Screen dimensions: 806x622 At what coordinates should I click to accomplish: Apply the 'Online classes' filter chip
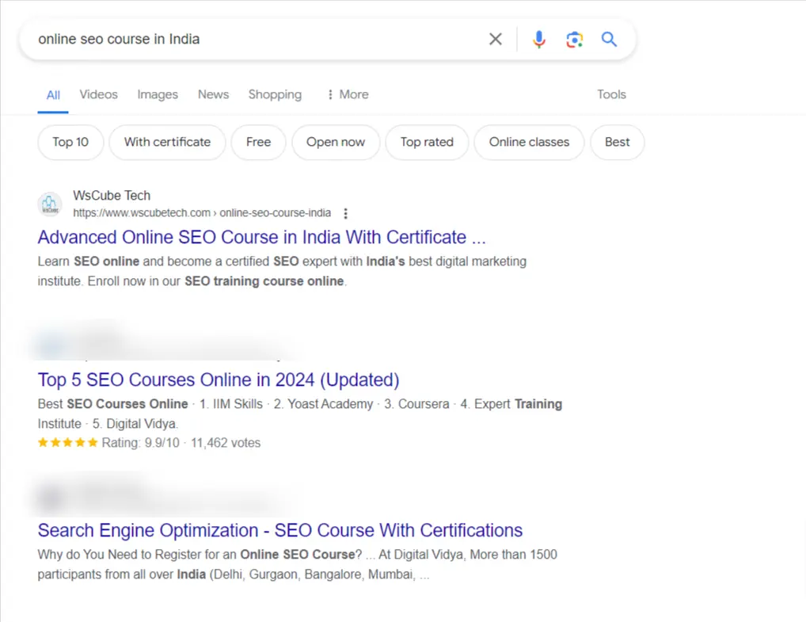pos(529,142)
